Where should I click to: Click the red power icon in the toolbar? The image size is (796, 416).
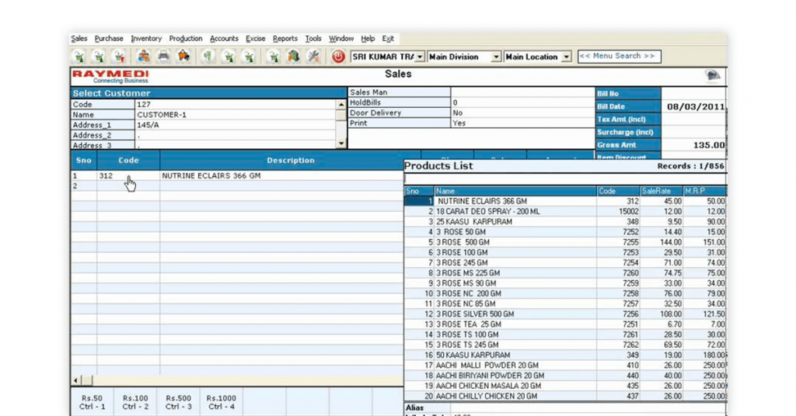point(338,56)
